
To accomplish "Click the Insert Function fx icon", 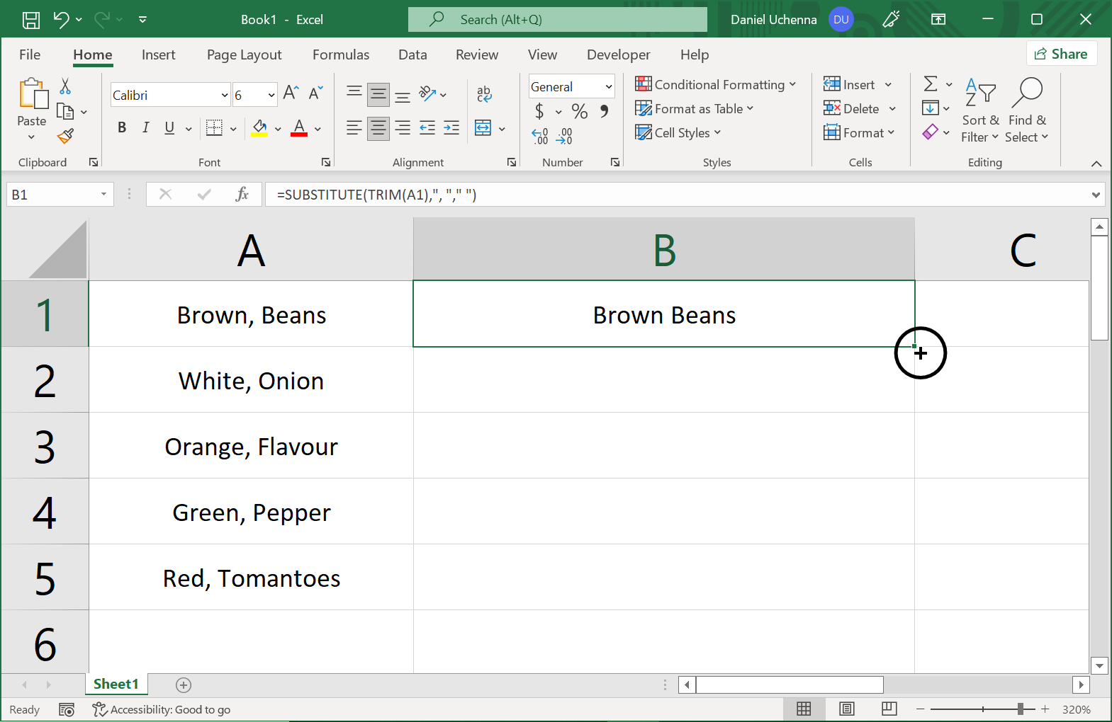I will point(242,194).
